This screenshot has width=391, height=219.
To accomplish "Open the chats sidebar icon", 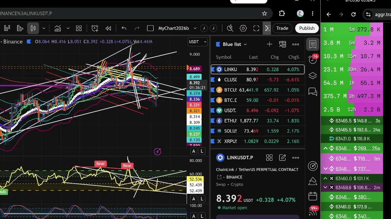I will (x=313, y=92).
